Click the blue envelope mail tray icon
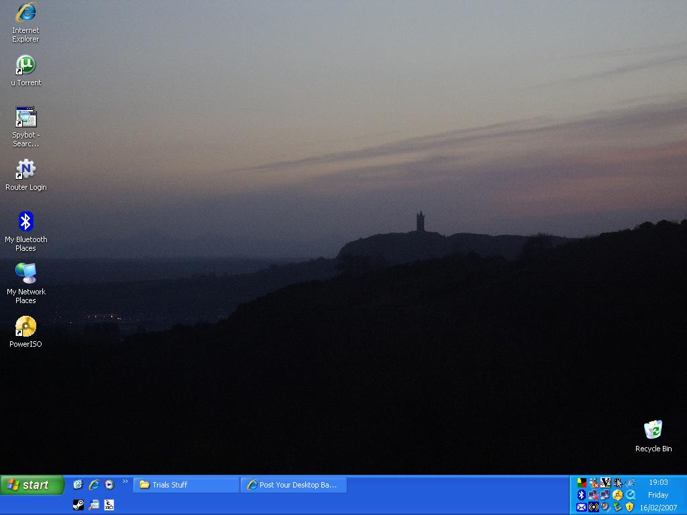687x515 pixels. tap(582, 507)
